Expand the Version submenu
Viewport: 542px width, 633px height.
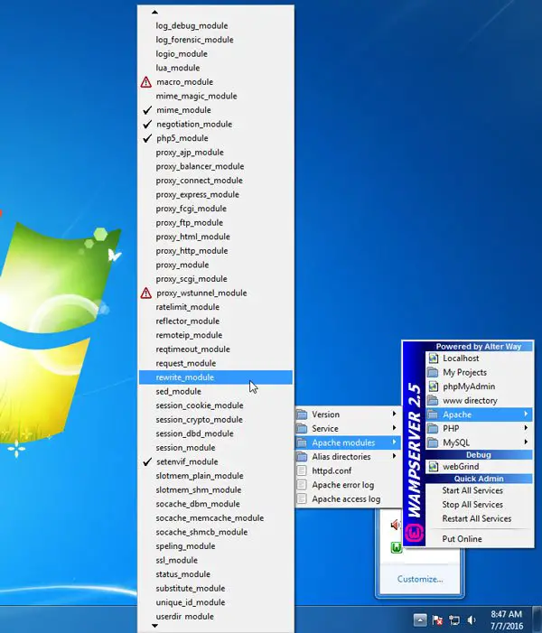[348, 414]
